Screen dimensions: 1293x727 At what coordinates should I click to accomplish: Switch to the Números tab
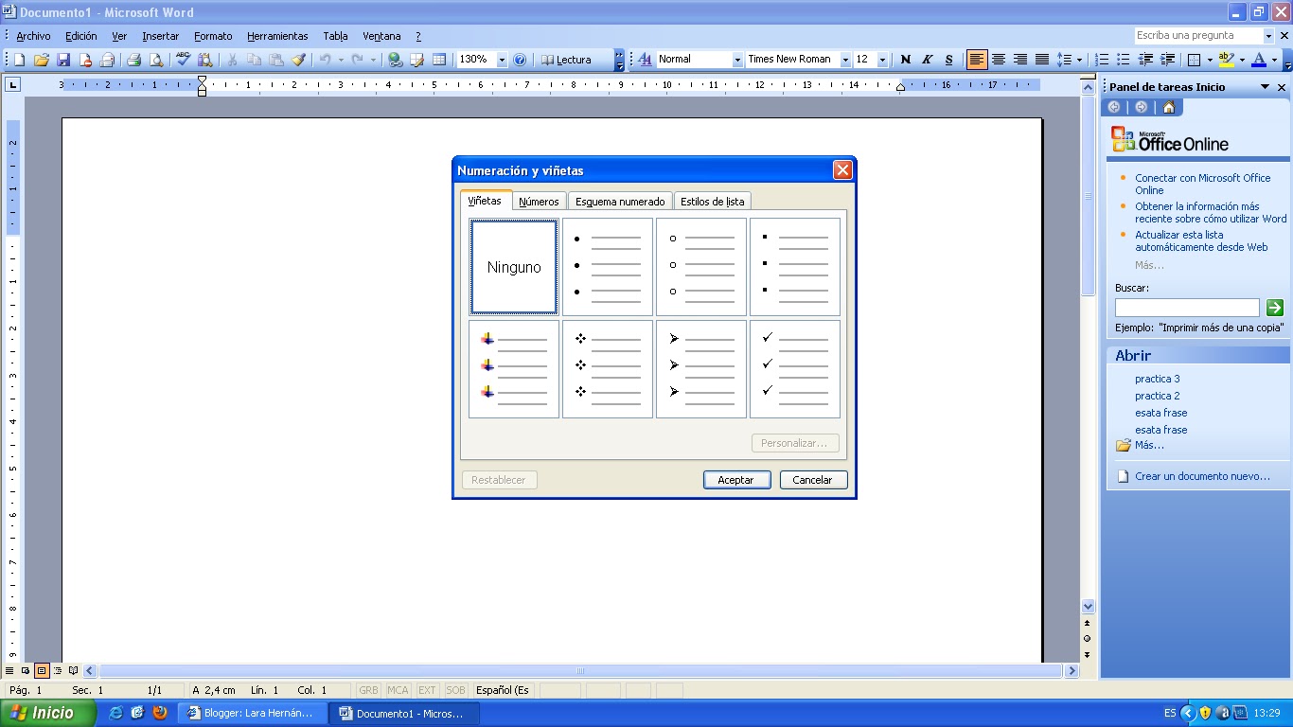[x=540, y=202]
